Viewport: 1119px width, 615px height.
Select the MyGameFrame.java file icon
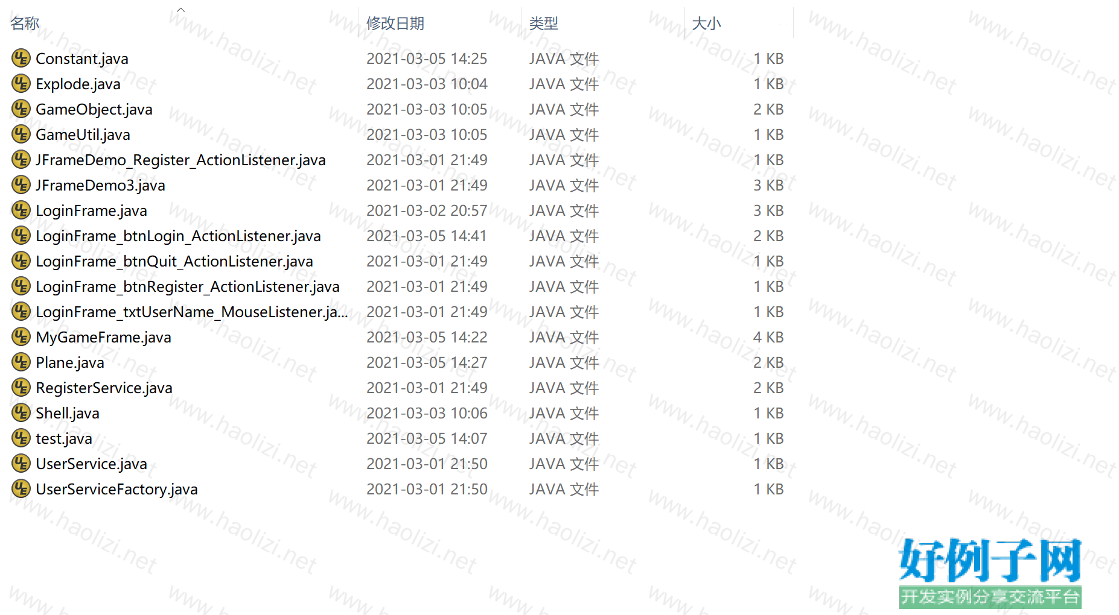point(21,337)
